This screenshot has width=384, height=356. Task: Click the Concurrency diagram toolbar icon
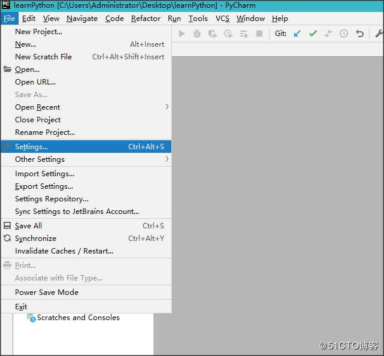tap(244, 34)
